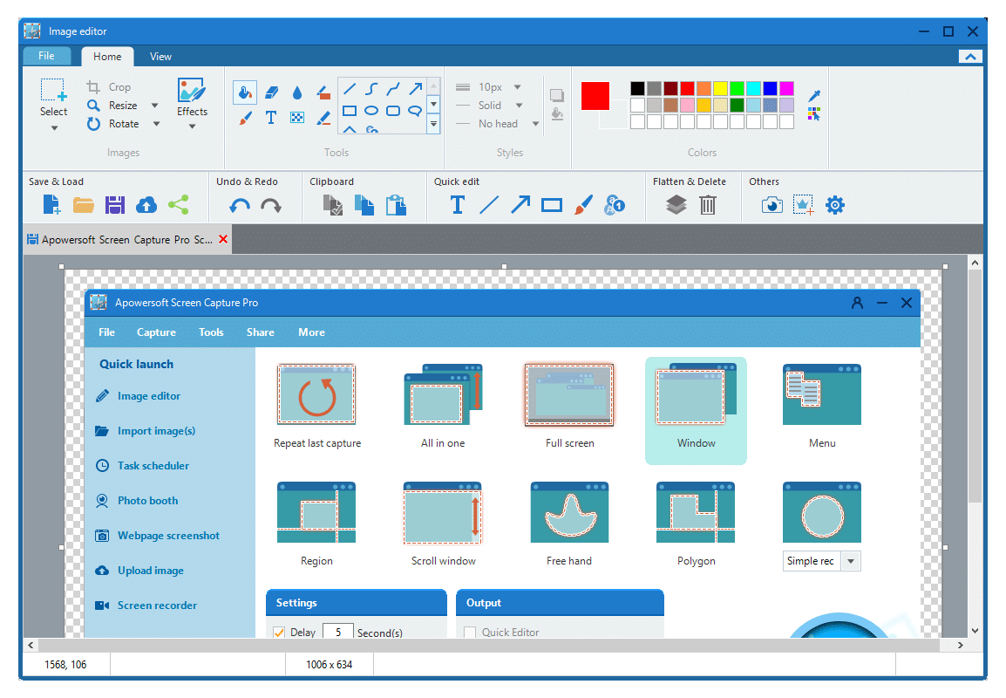Open the Capture menu in Screen Capture Pro
Image resolution: width=1006 pixels, height=698 pixels.
pyautogui.click(x=156, y=332)
